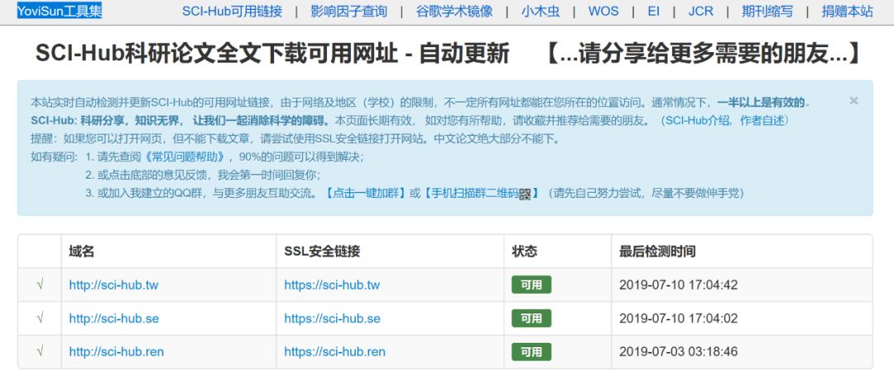
Task: Click the QR code icon for group
Action: click(x=524, y=194)
